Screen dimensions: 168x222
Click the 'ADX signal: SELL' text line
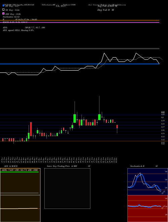pyautogui.click(x=18, y=30)
